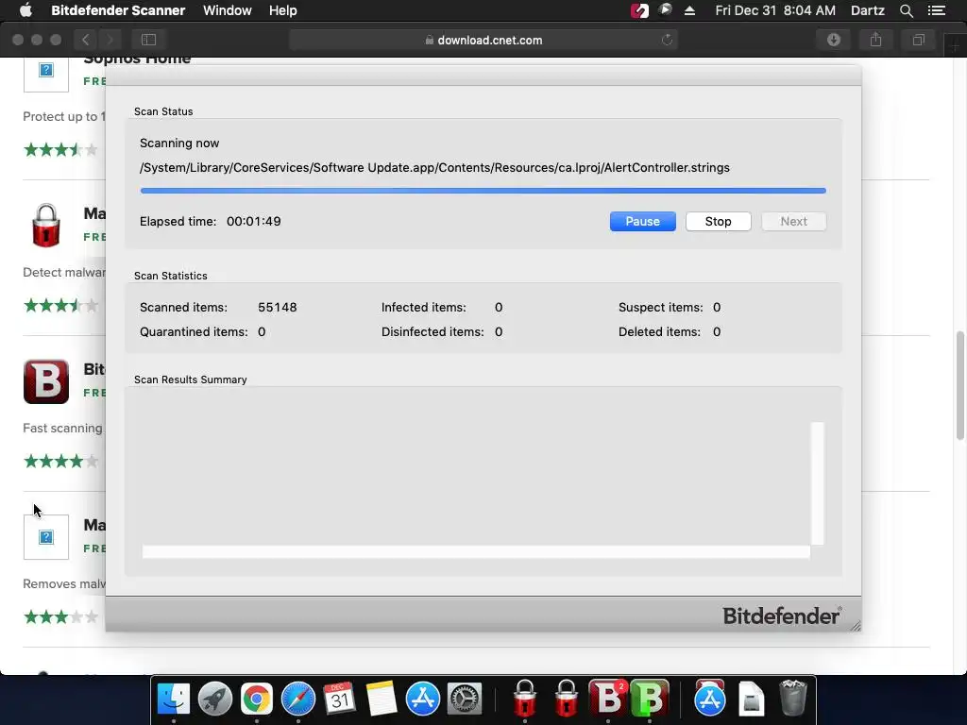This screenshot has width=967, height=725.
Task: Click the Disinfected items label
Action: click(433, 331)
